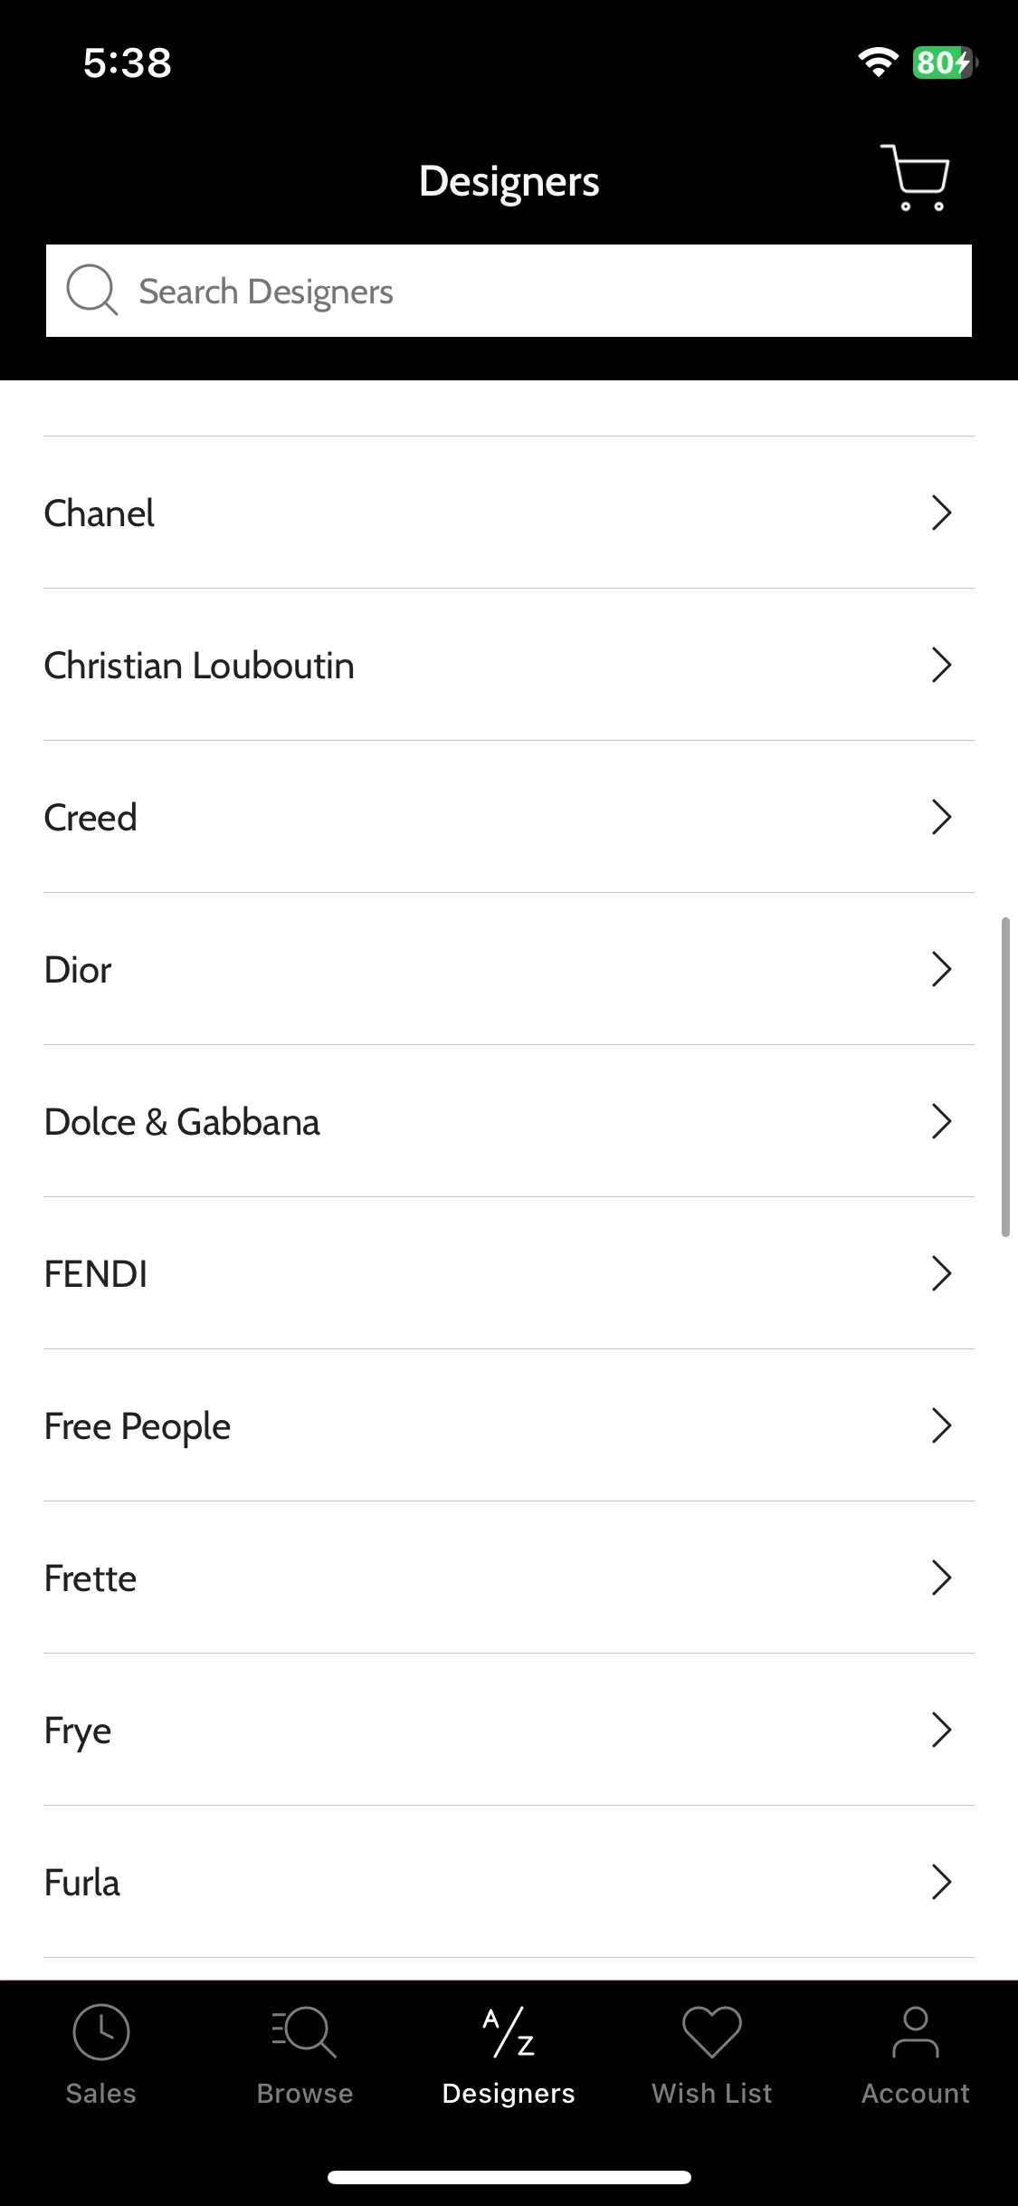This screenshot has height=2206, width=1018.
Task: Open the Wish List heart icon
Action: (x=712, y=2031)
